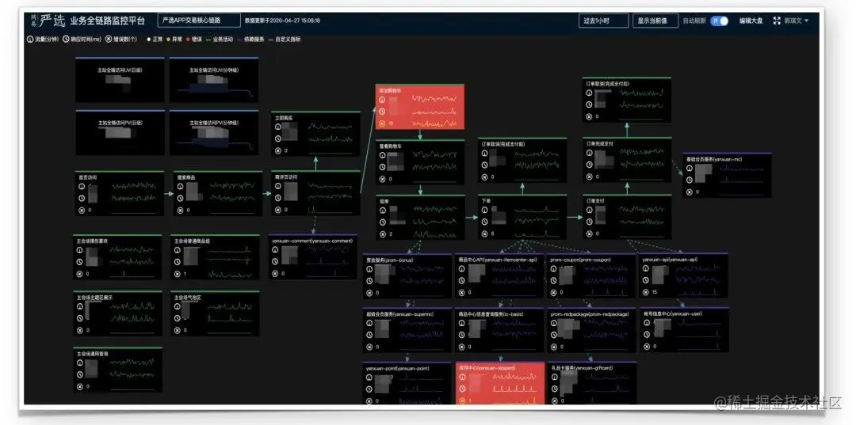Viewport: 856px width, 425px height.
Task: Click the error count icon in 下单 node
Action: (x=483, y=233)
